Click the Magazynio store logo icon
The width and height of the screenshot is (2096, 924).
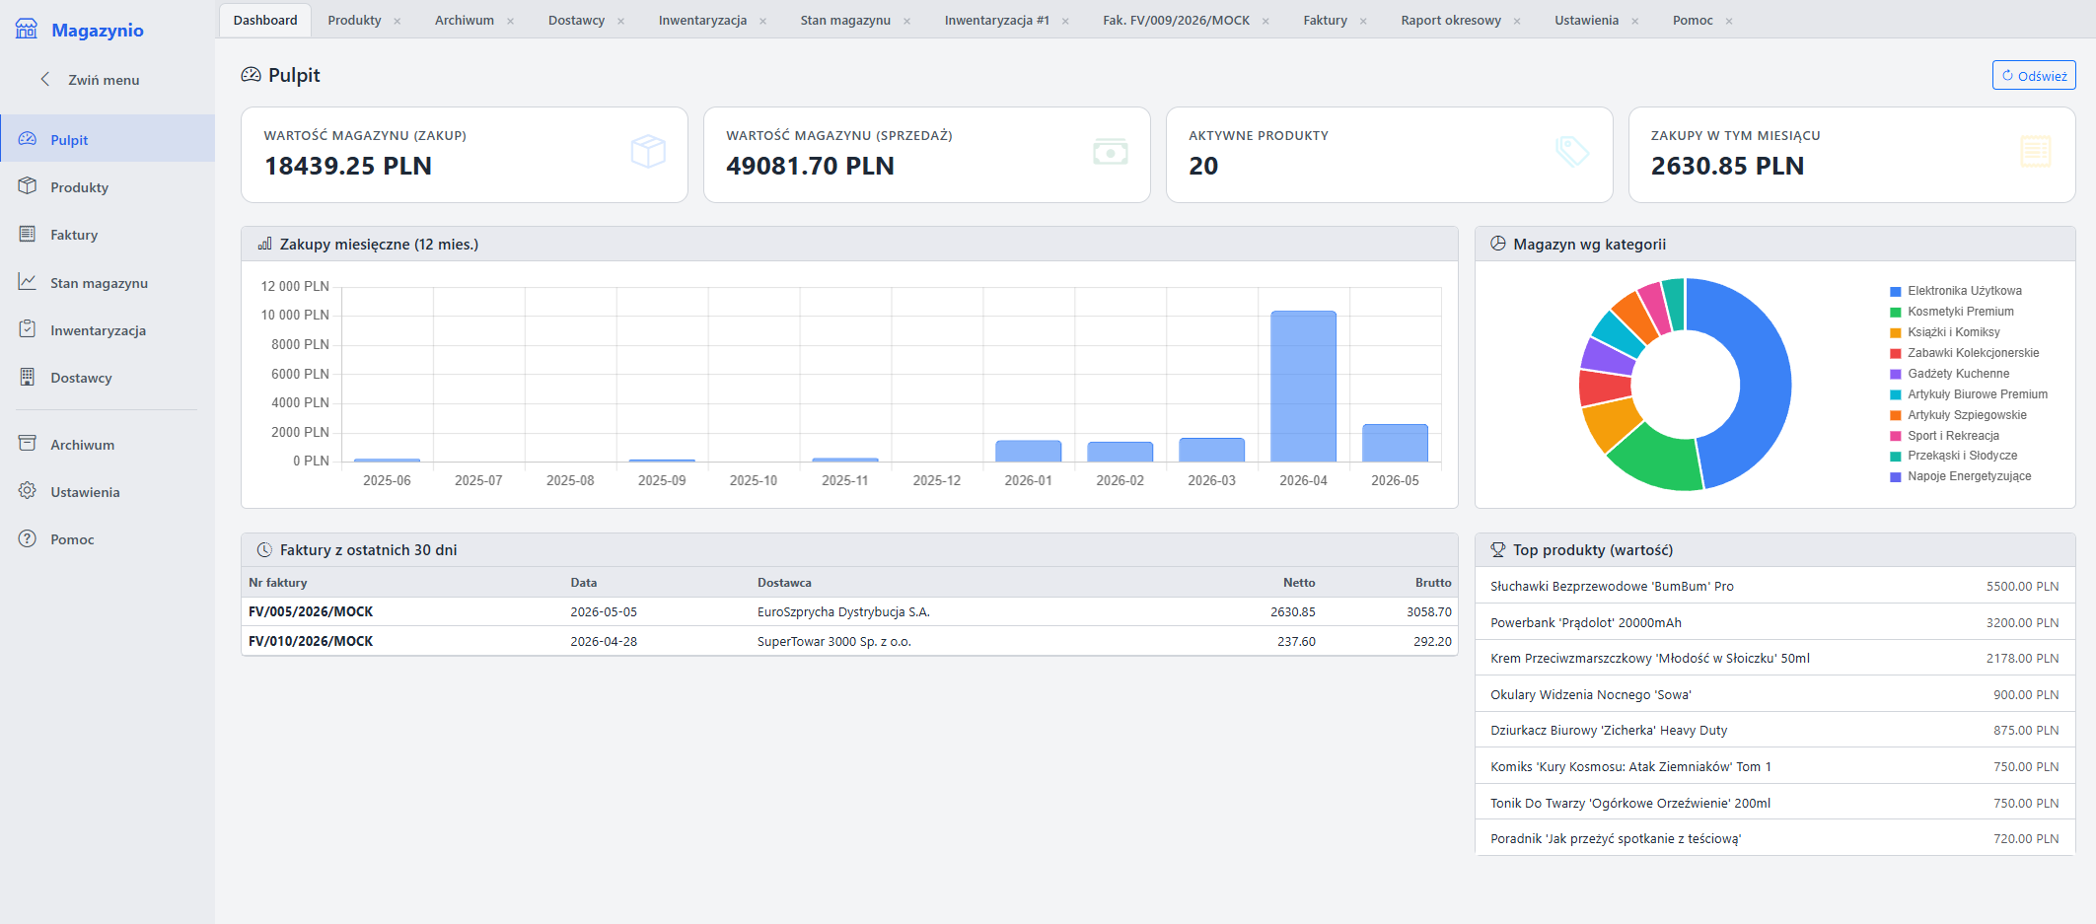27,30
